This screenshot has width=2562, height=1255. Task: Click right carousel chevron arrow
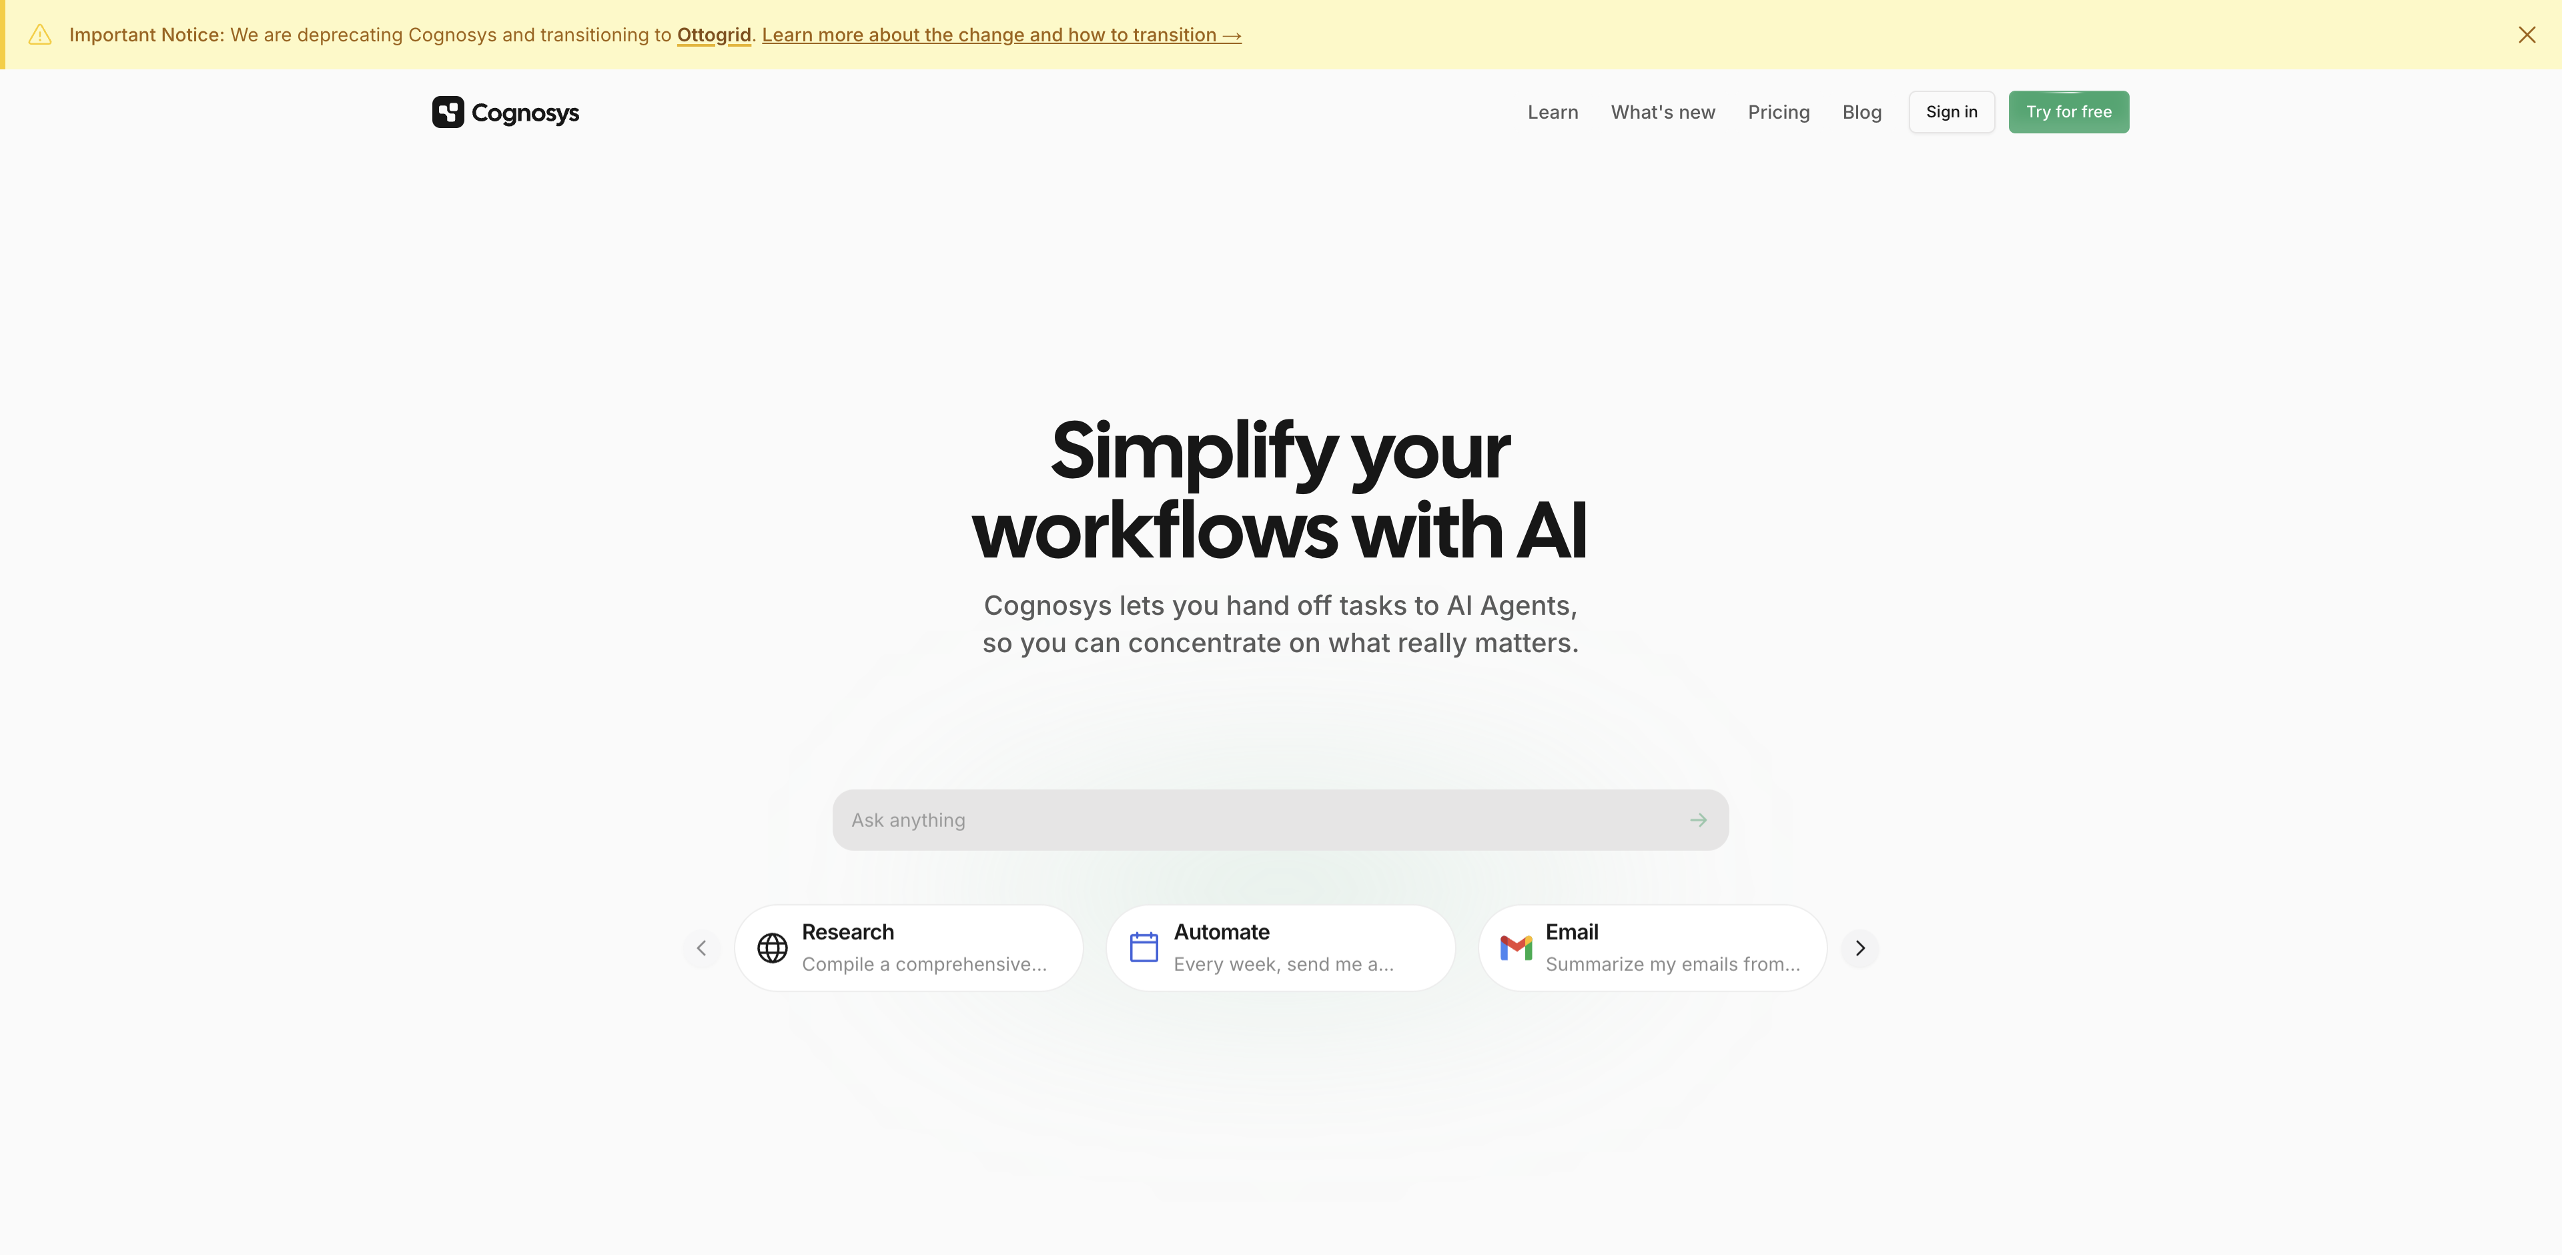point(1859,948)
